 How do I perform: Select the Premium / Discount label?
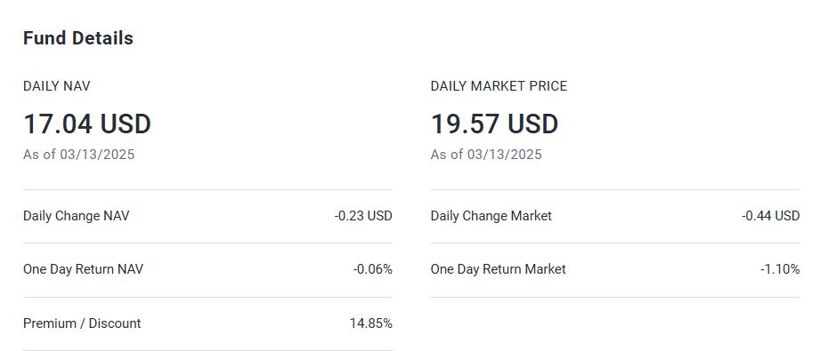(82, 323)
